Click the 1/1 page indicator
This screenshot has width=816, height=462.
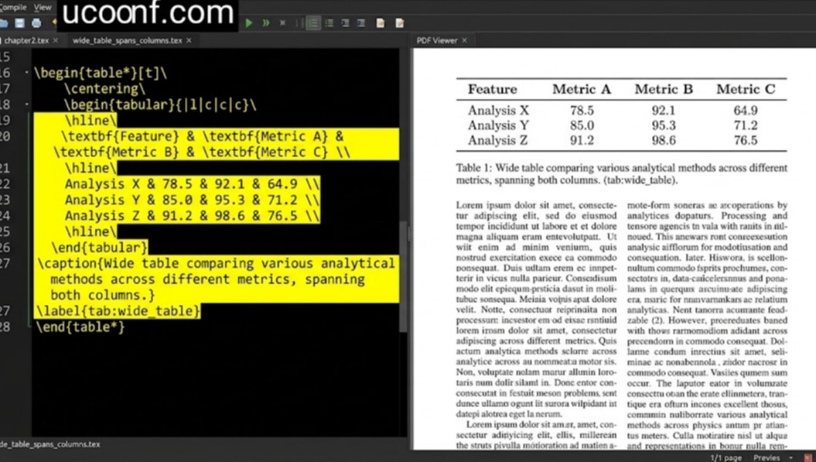click(726, 457)
